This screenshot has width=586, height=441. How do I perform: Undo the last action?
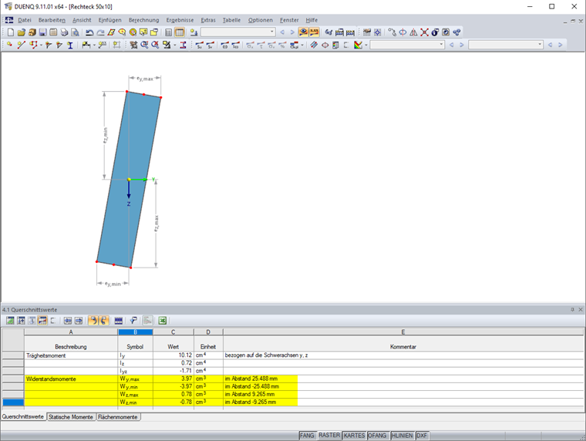(89, 32)
